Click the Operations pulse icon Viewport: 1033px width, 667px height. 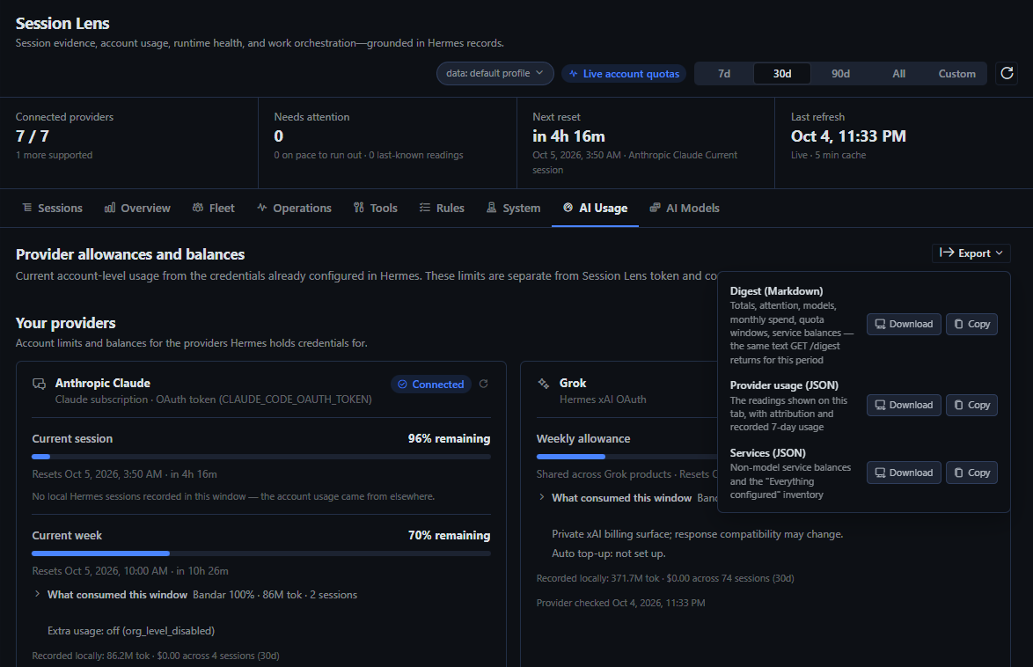point(262,208)
